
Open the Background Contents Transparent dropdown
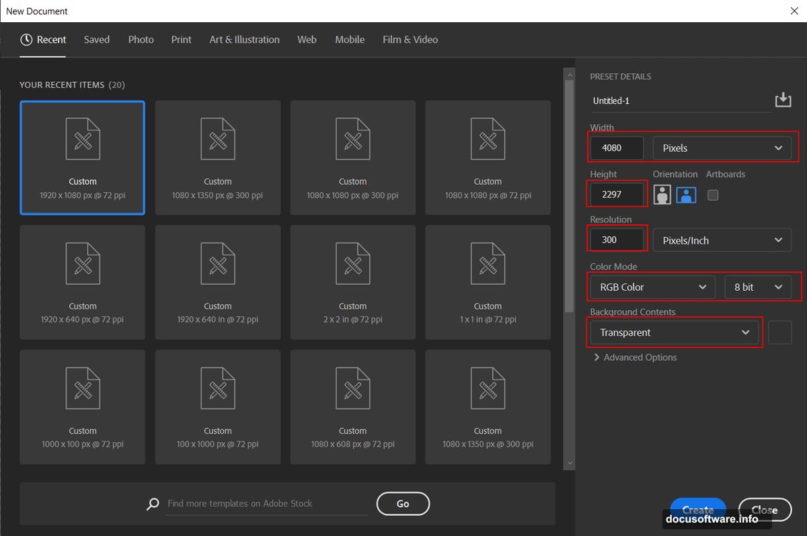click(674, 332)
